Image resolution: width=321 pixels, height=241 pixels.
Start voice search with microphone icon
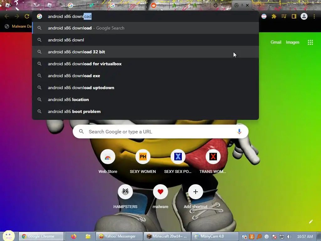(x=239, y=131)
